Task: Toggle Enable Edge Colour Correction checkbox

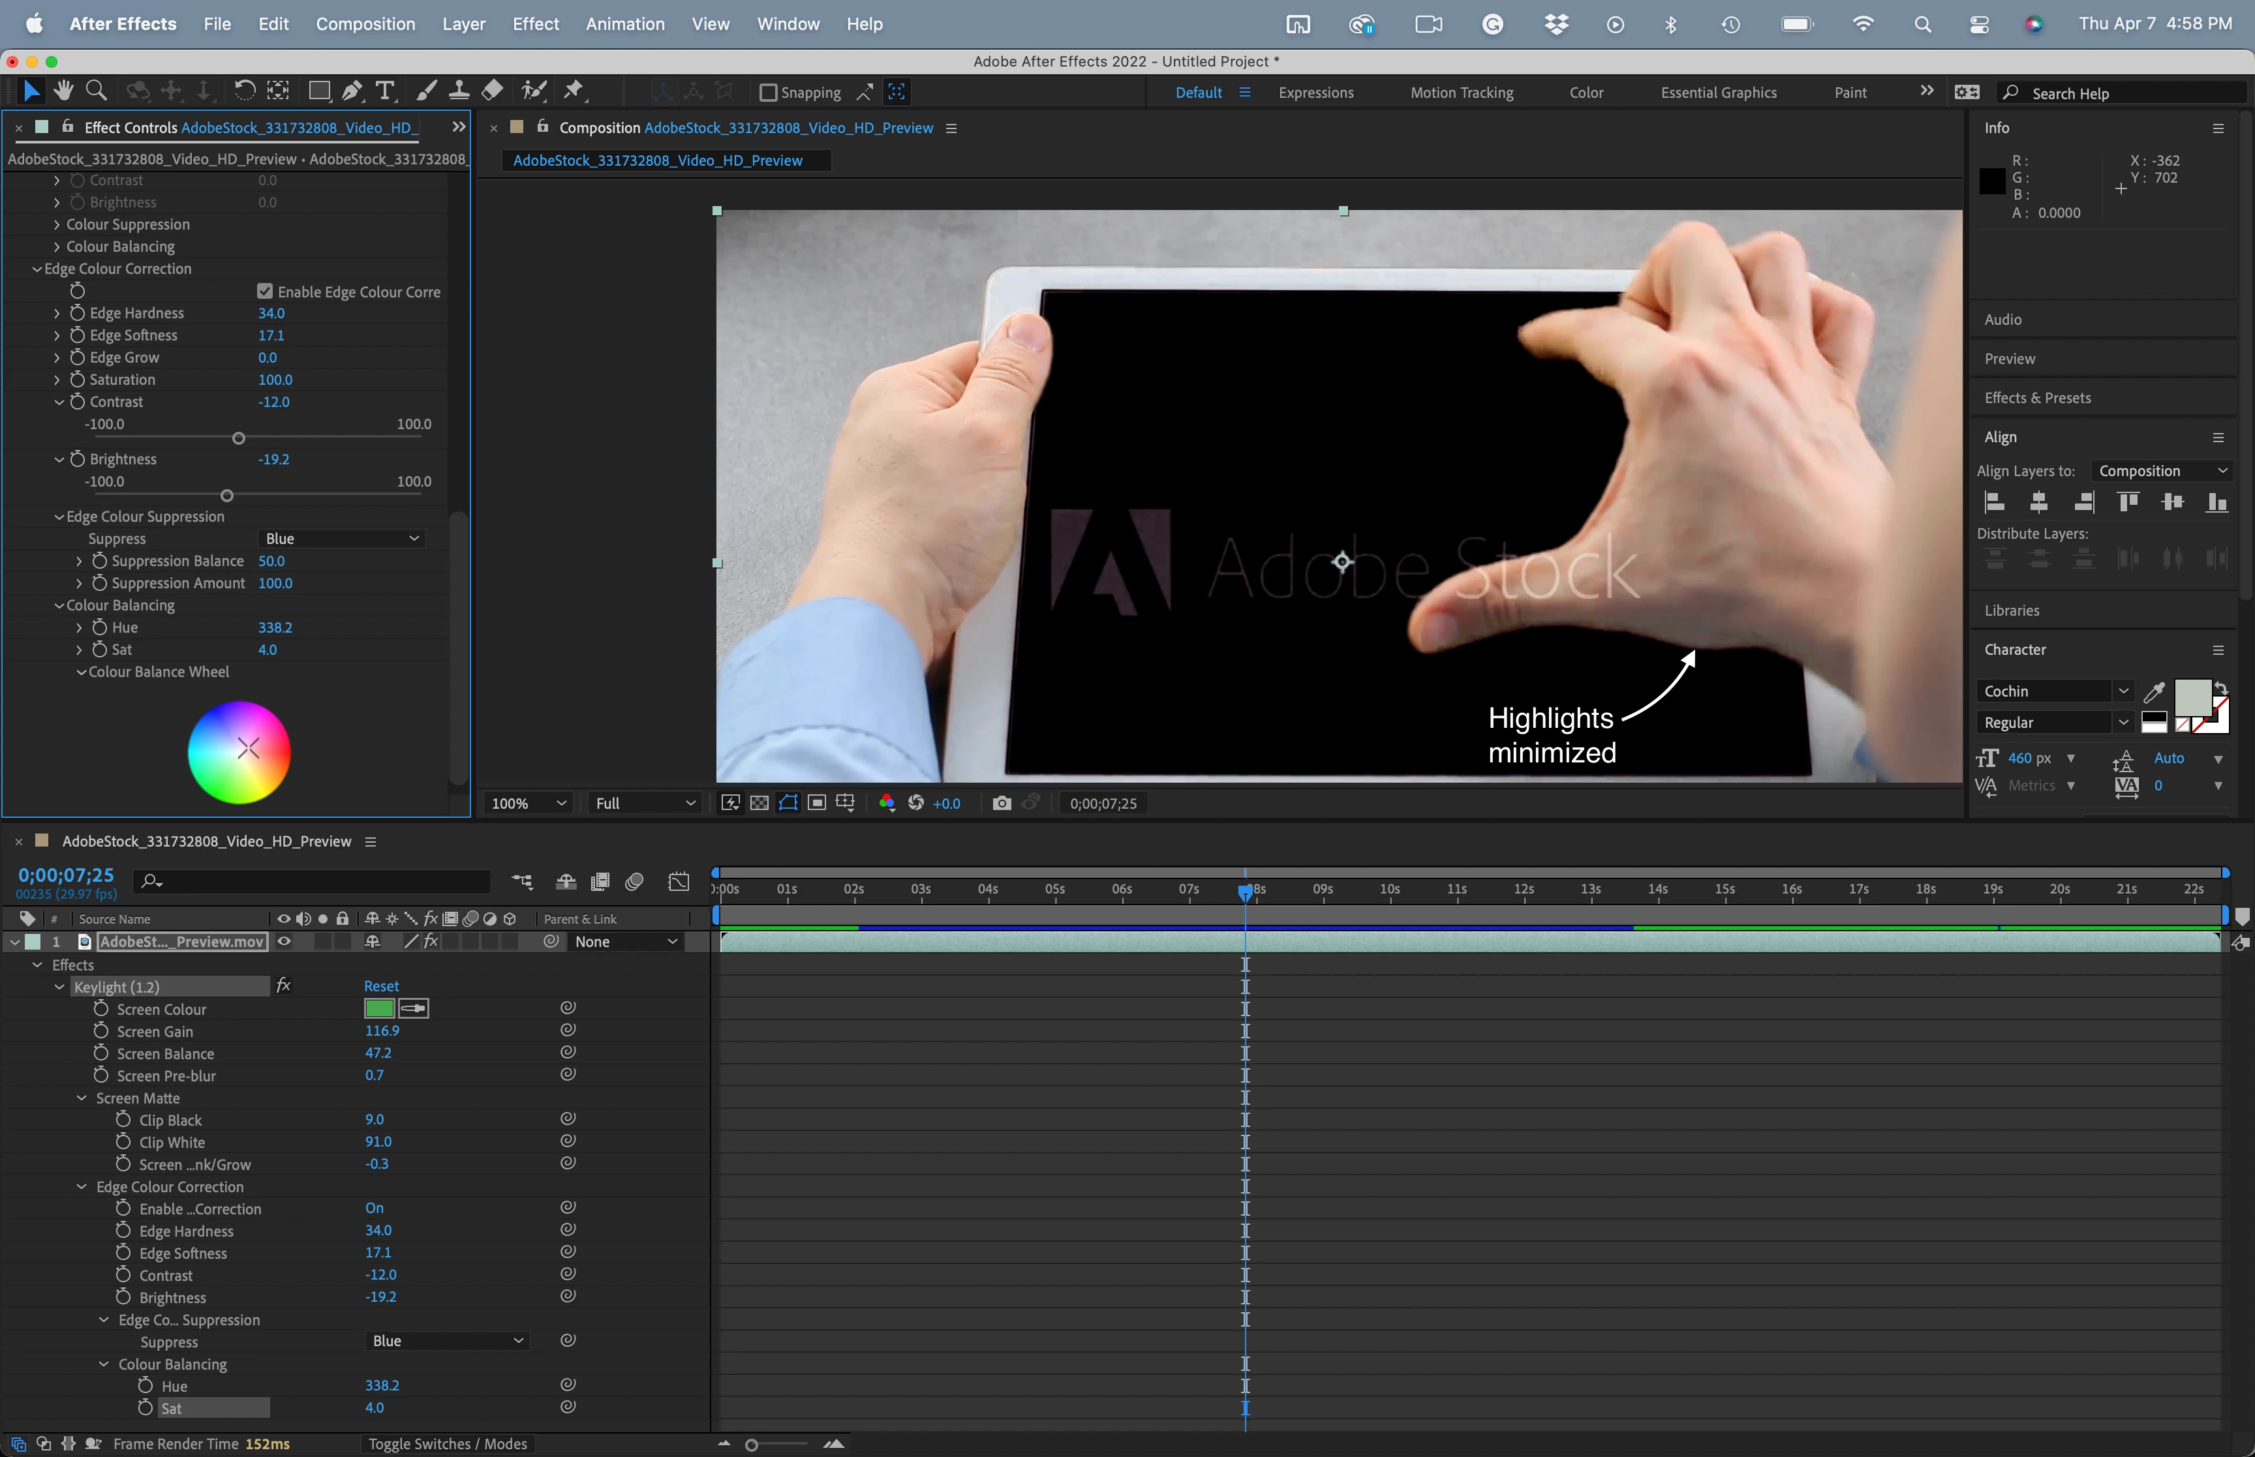Action: point(265,292)
